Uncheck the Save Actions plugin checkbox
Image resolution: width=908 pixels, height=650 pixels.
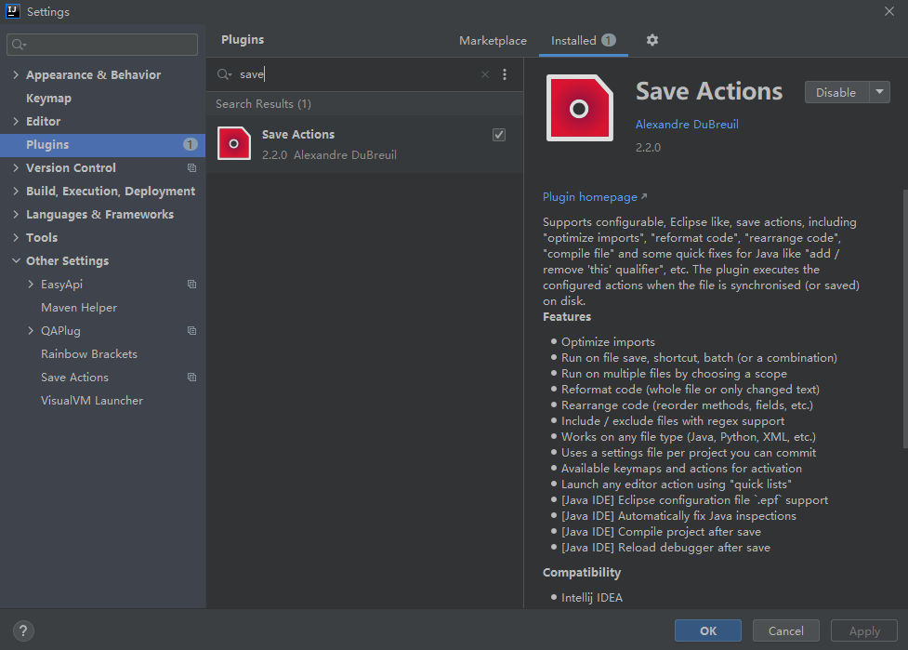[x=498, y=135]
